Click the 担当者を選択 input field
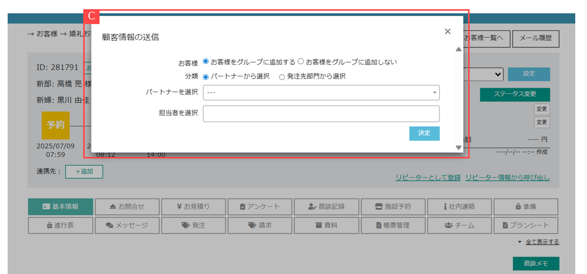The image size is (587, 274). (321, 113)
